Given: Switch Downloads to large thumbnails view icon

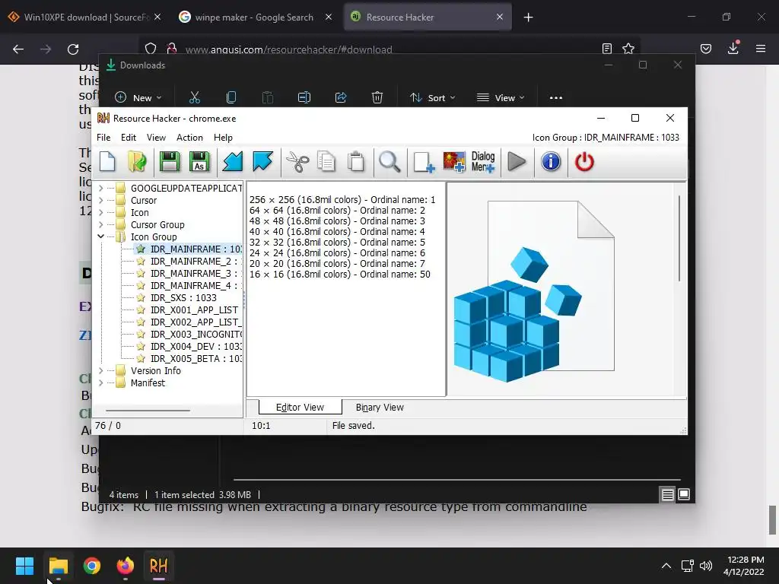Looking at the screenshot, I should (684, 494).
